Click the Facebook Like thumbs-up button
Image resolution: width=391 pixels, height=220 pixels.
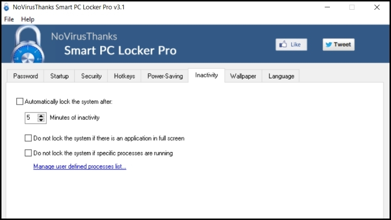tap(291, 44)
